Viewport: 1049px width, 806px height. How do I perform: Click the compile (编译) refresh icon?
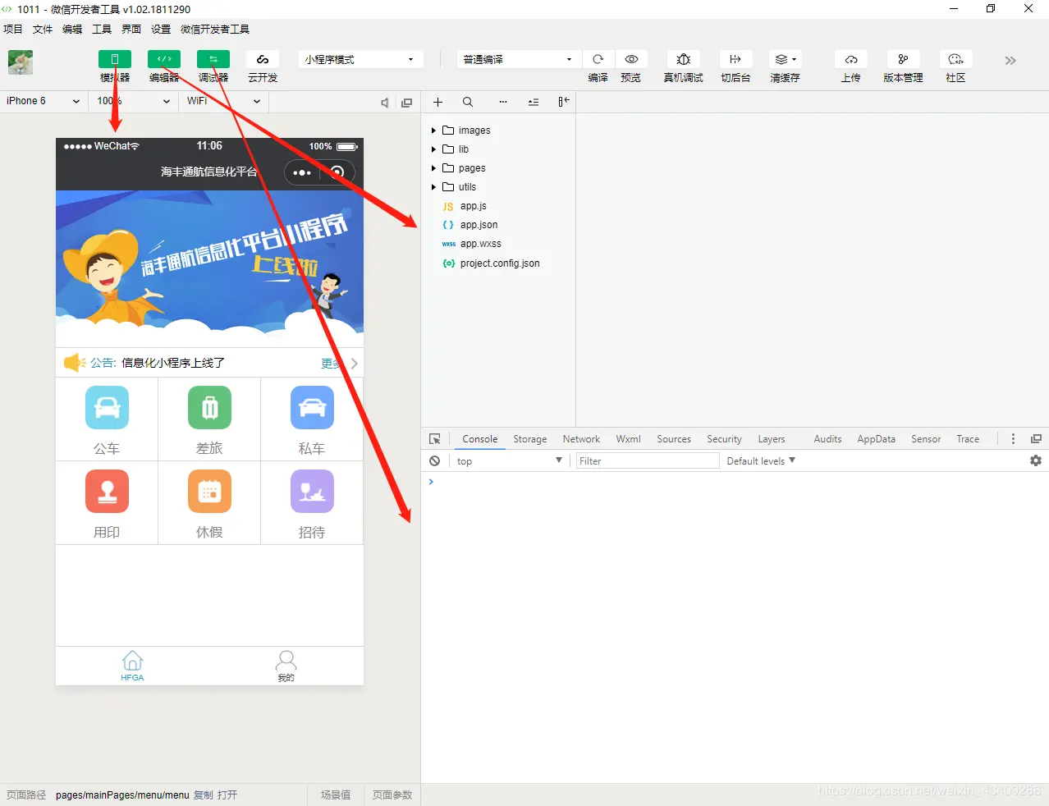(x=598, y=59)
